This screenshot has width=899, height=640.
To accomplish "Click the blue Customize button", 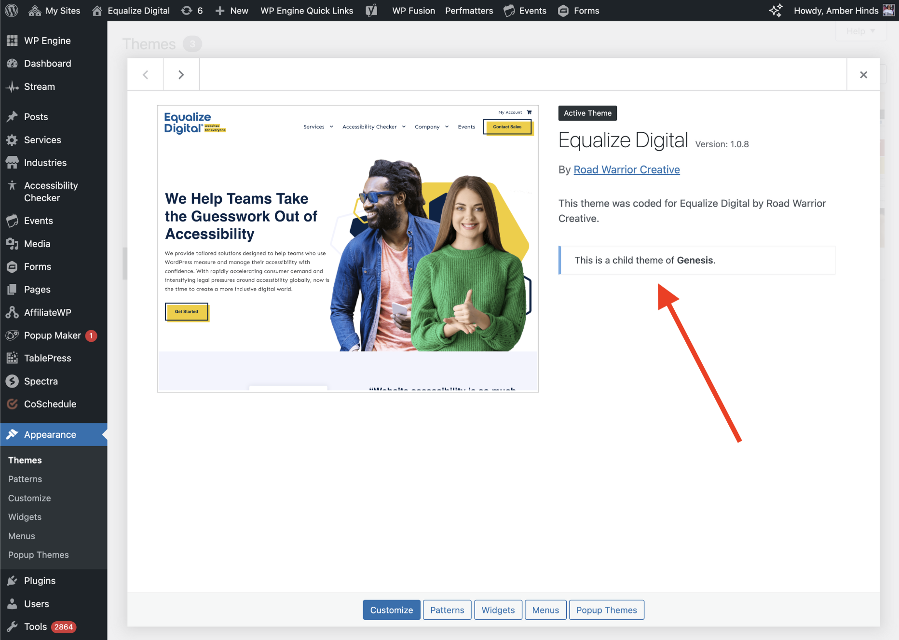I will click(392, 610).
